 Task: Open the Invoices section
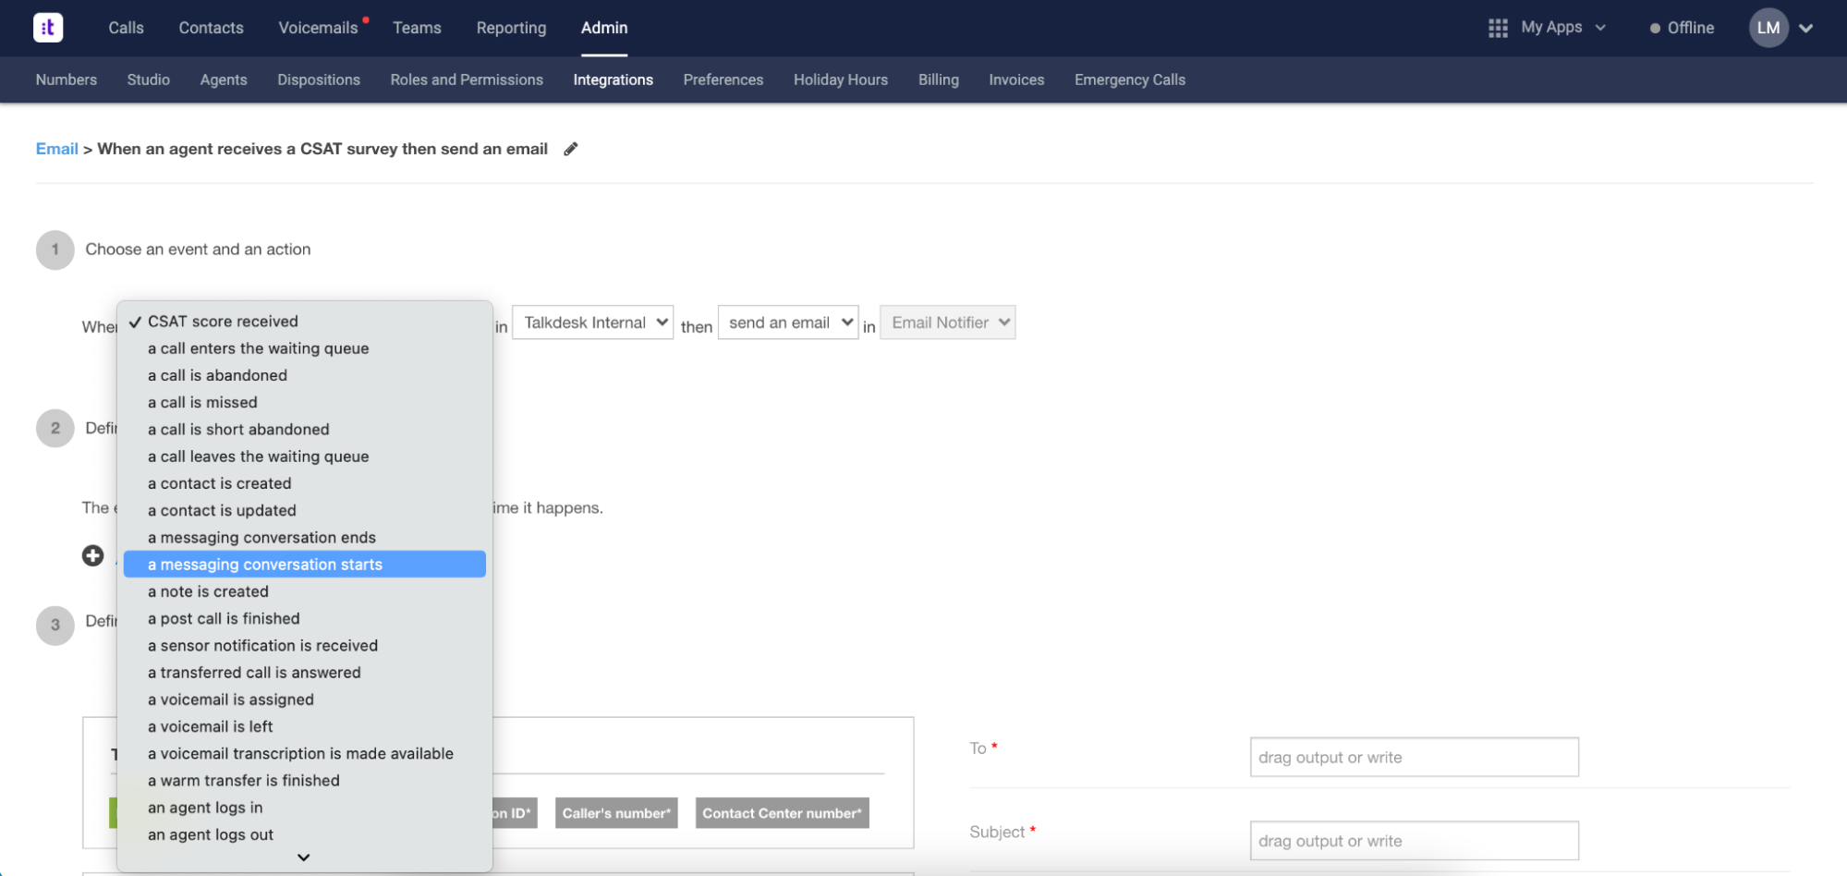click(1016, 79)
